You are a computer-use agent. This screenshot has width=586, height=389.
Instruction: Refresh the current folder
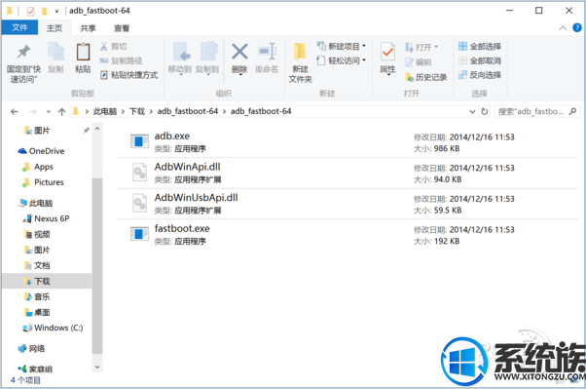pos(485,111)
